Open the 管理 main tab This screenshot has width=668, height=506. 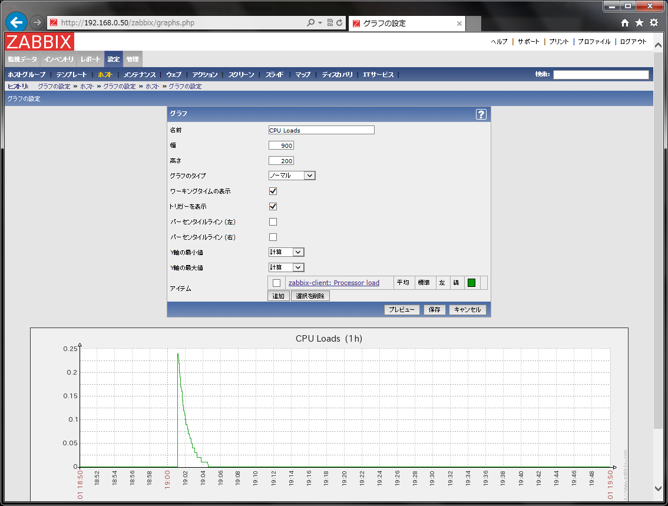tap(133, 59)
